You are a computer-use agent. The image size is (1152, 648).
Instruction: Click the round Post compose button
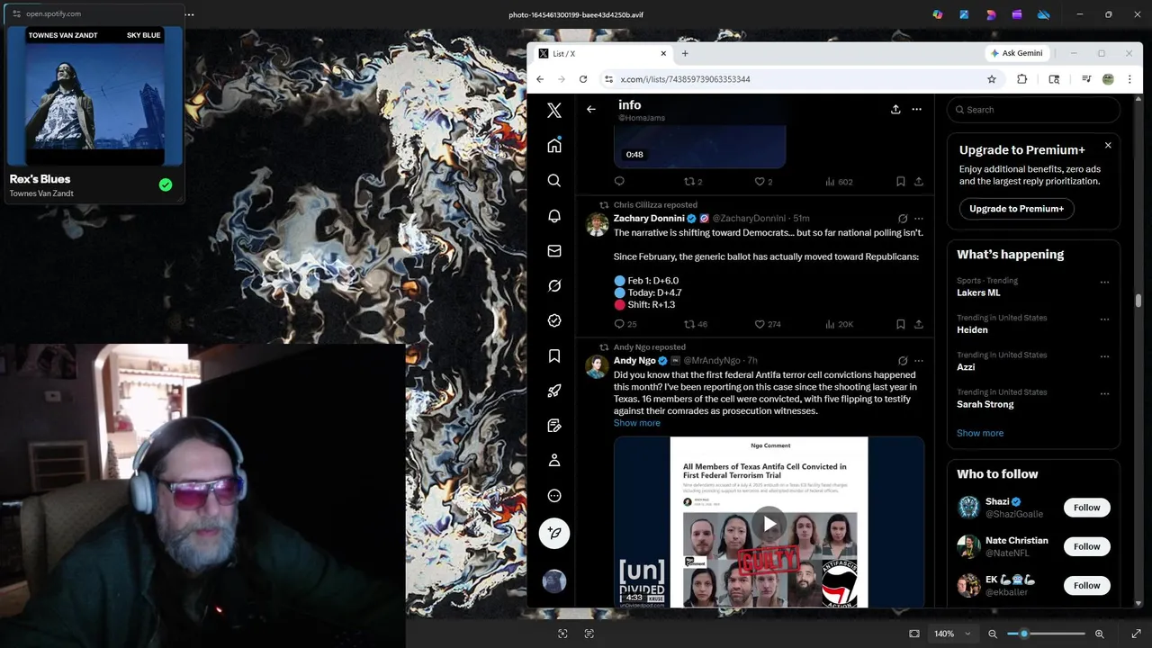coord(554,533)
